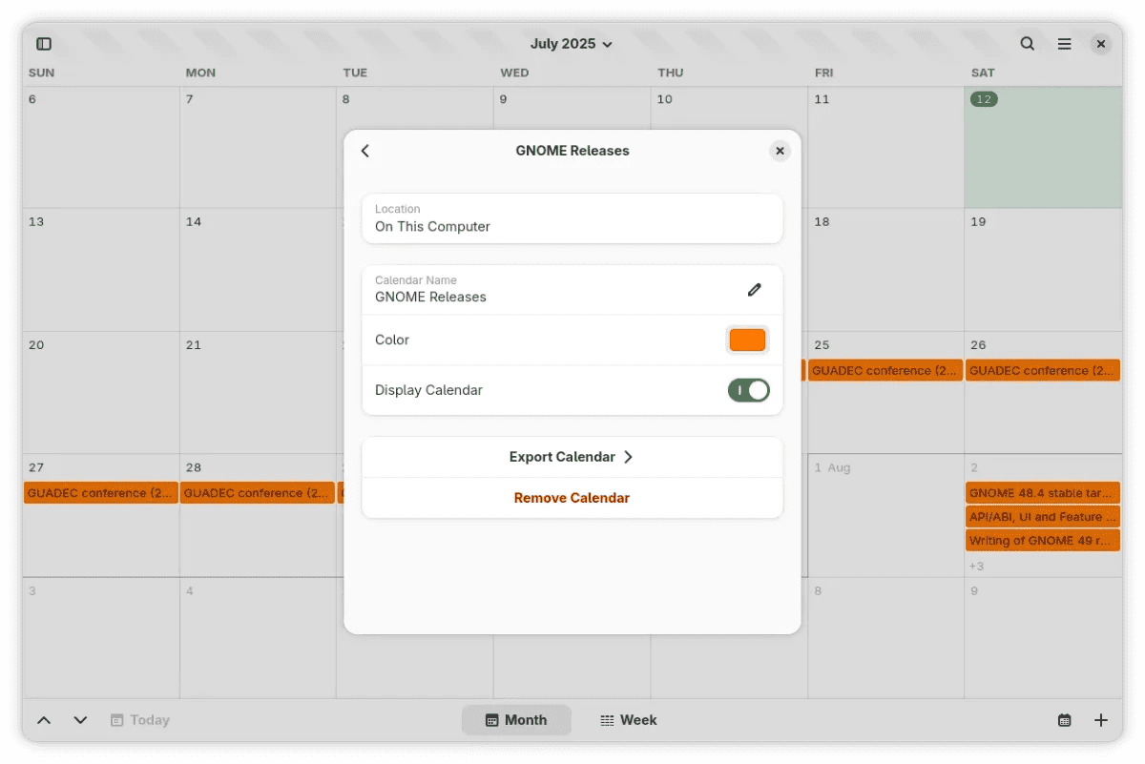Expand the Export Calendar option

coord(572,457)
